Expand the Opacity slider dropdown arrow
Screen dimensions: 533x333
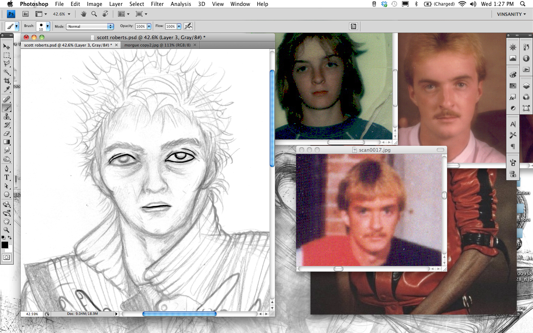tap(149, 27)
